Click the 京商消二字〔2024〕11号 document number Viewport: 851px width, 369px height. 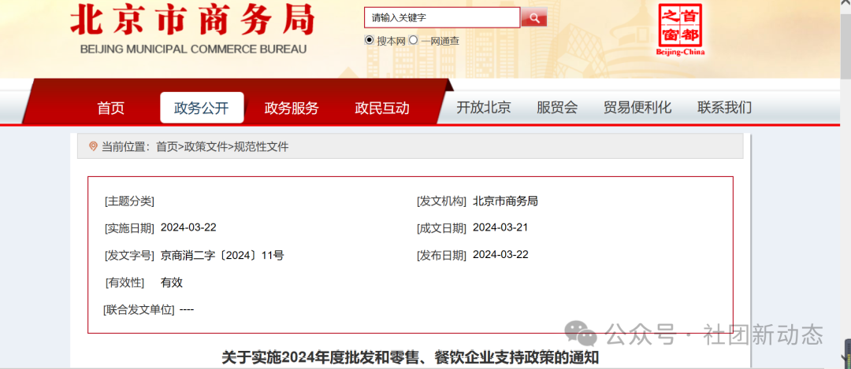222,255
